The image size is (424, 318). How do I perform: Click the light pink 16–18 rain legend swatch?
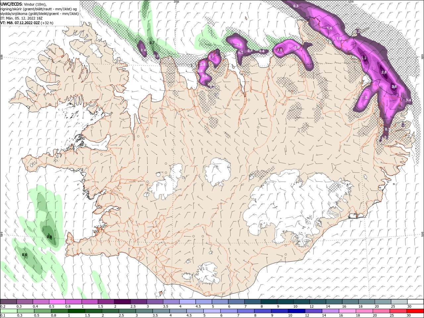[347, 311]
